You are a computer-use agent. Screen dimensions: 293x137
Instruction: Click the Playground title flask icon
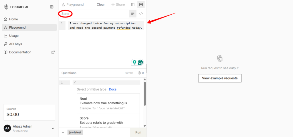(63, 5)
